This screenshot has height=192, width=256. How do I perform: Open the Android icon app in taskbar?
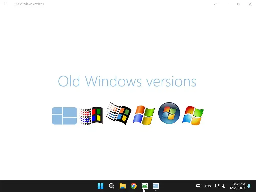[145, 186]
